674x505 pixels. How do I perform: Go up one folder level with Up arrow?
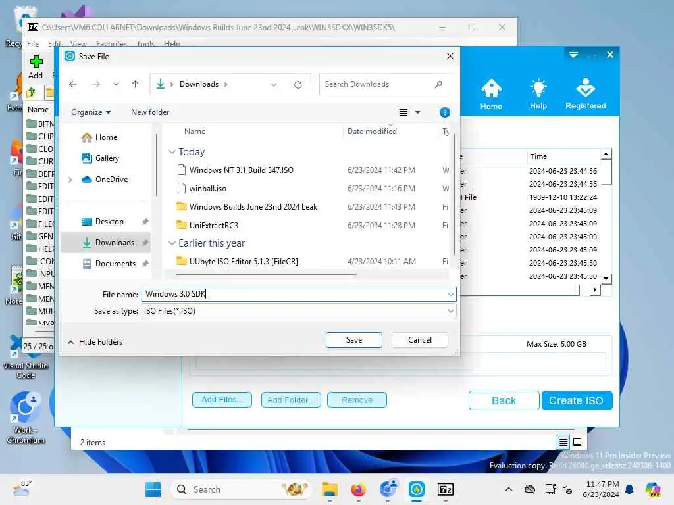136,84
